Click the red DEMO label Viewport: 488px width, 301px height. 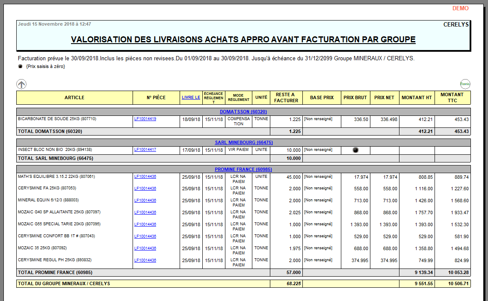pyautogui.click(x=460, y=9)
